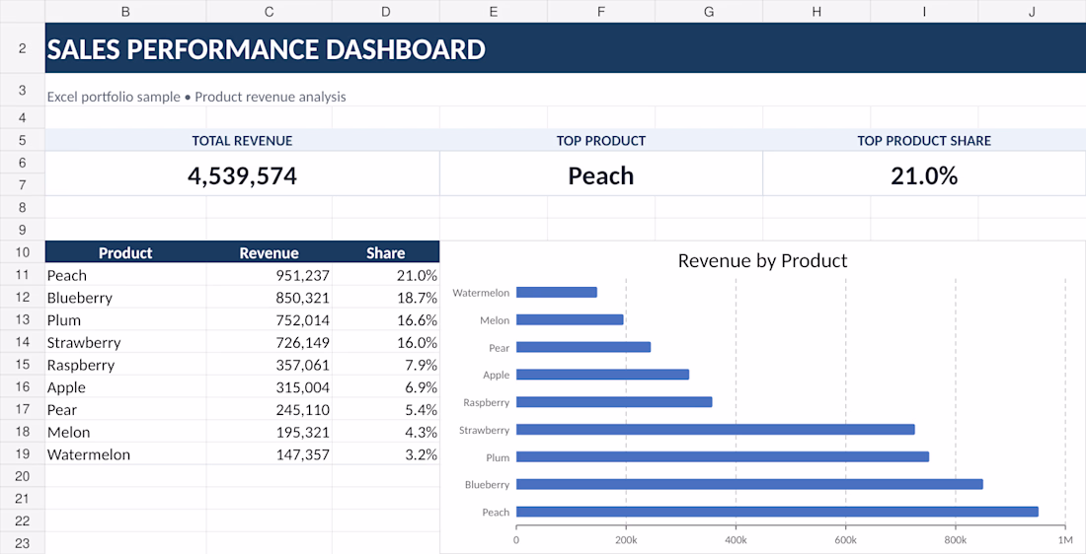
Task: Click the 16.6% share cell
Action: (x=386, y=319)
